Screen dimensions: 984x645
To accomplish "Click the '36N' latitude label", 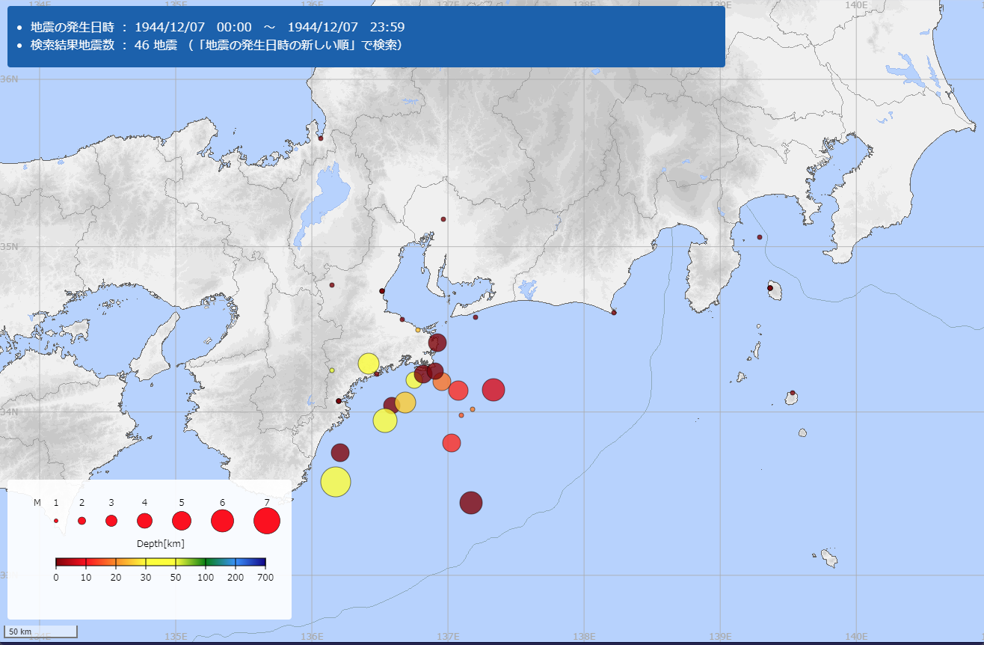I will (x=9, y=79).
